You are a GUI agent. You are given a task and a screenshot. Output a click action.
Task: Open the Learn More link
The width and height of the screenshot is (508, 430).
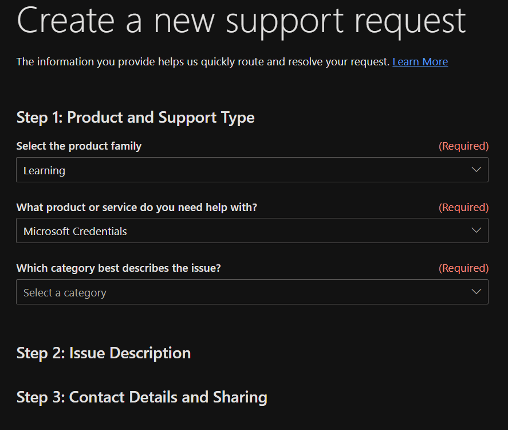[420, 61]
